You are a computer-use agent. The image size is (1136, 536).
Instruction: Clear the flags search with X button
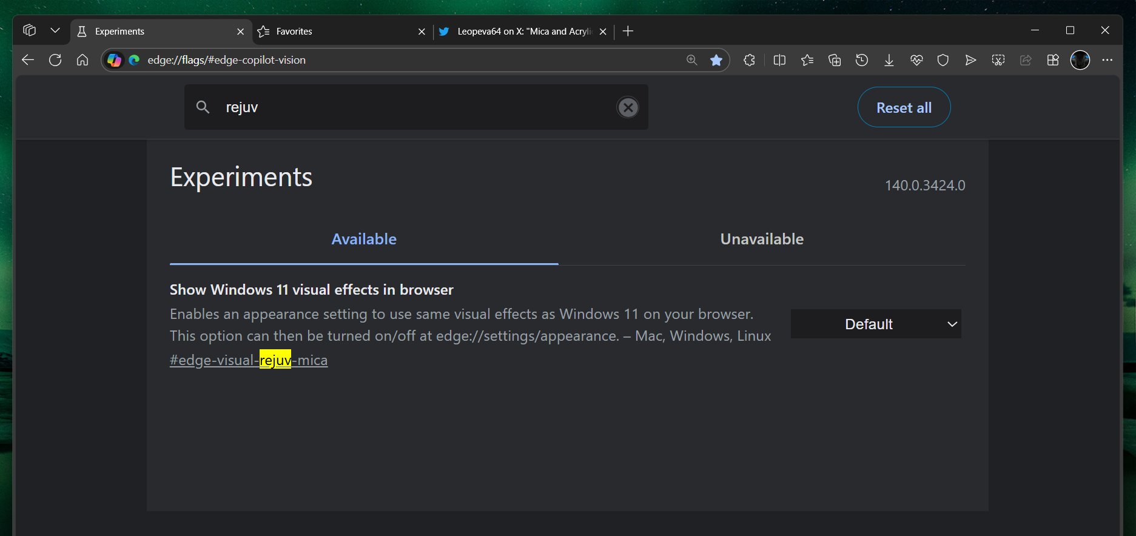628,107
